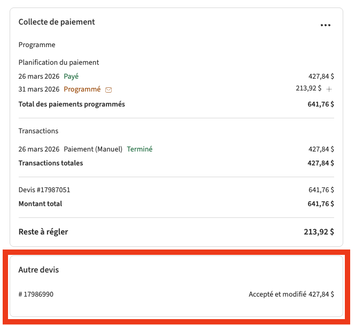Open the Devis #17987051 line
This screenshot has width=355, height=325.
(x=44, y=190)
